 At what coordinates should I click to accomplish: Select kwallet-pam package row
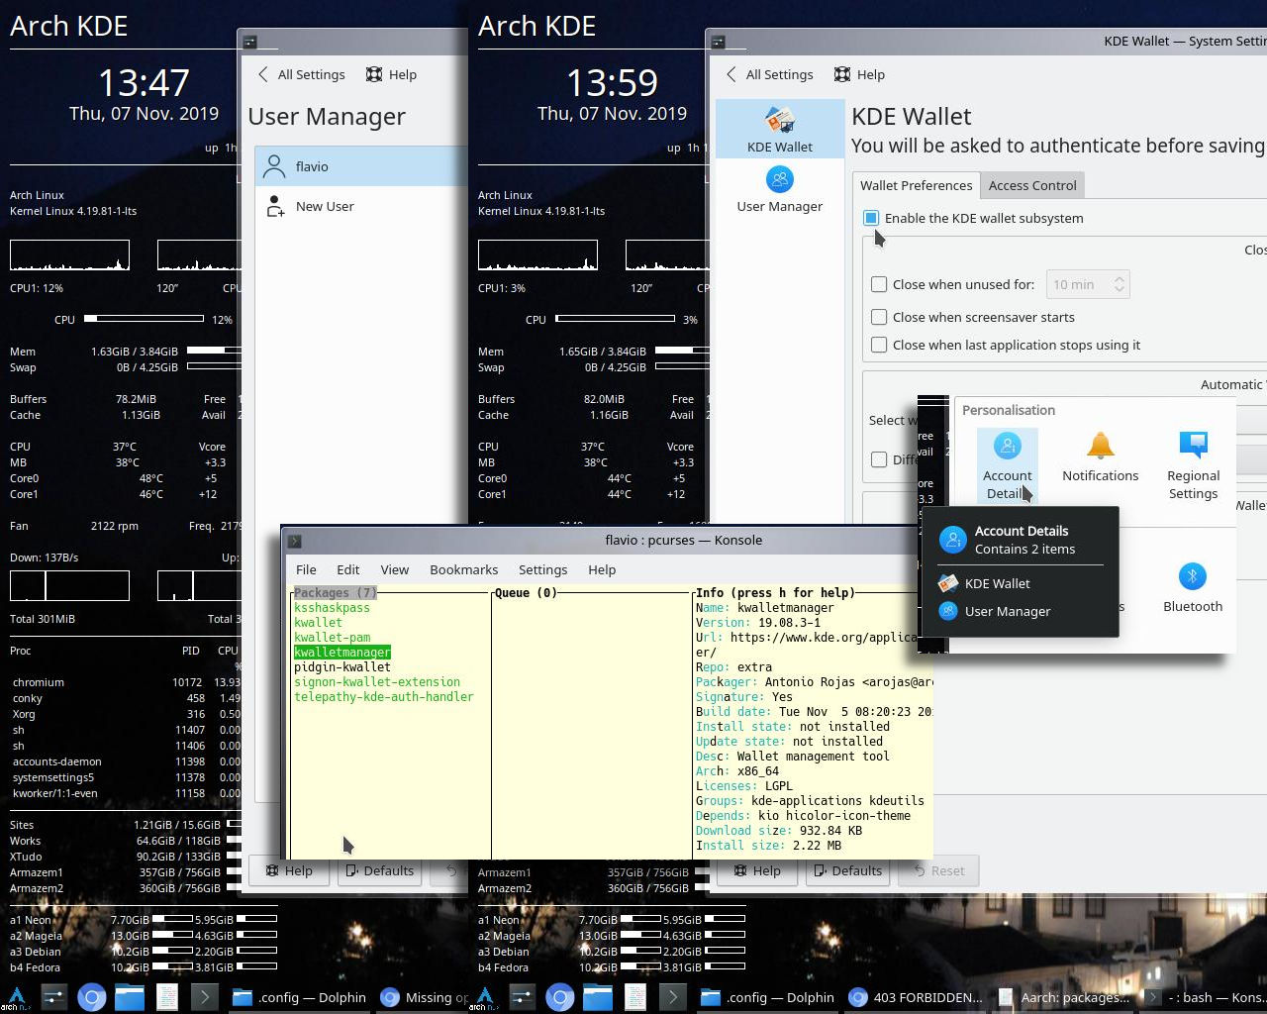(x=333, y=638)
